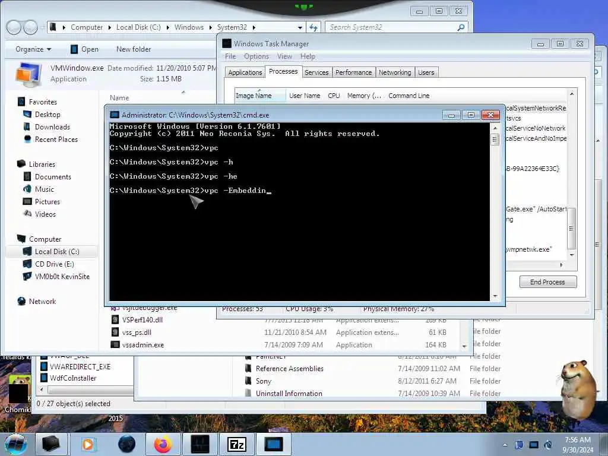Click the refresh button beside address bar
The image size is (608, 456).
pyautogui.click(x=313, y=27)
